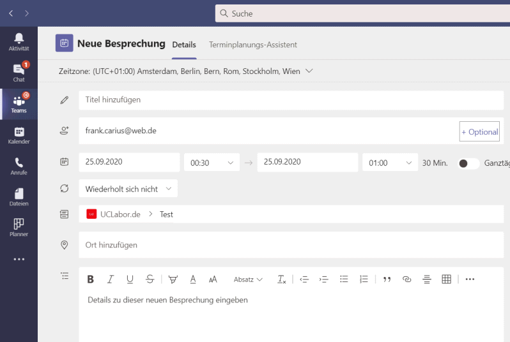510x342 pixels.
Task: Open Anrufe phone icon
Action: 19,166
